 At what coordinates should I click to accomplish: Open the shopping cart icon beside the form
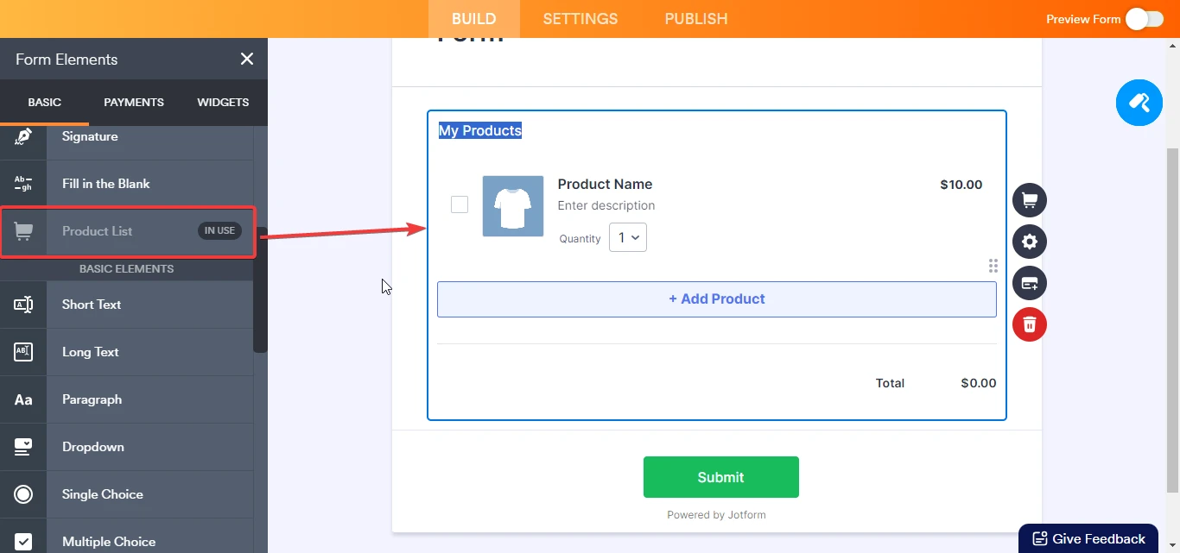point(1029,199)
